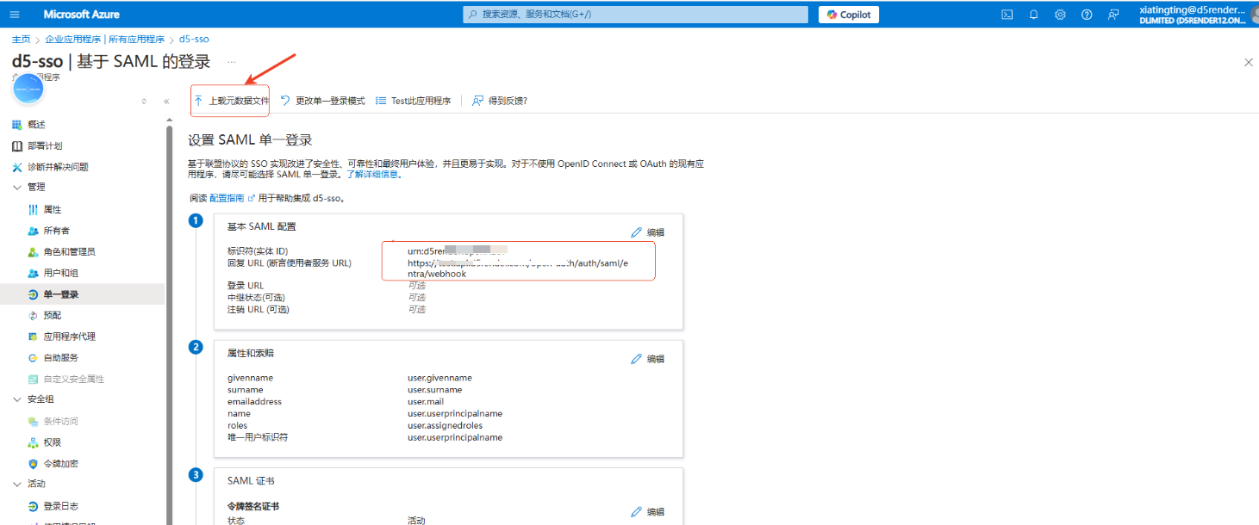The width and height of the screenshot is (1259, 525).
Task: Open Cloud Shell from the top bar
Action: click(1007, 15)
